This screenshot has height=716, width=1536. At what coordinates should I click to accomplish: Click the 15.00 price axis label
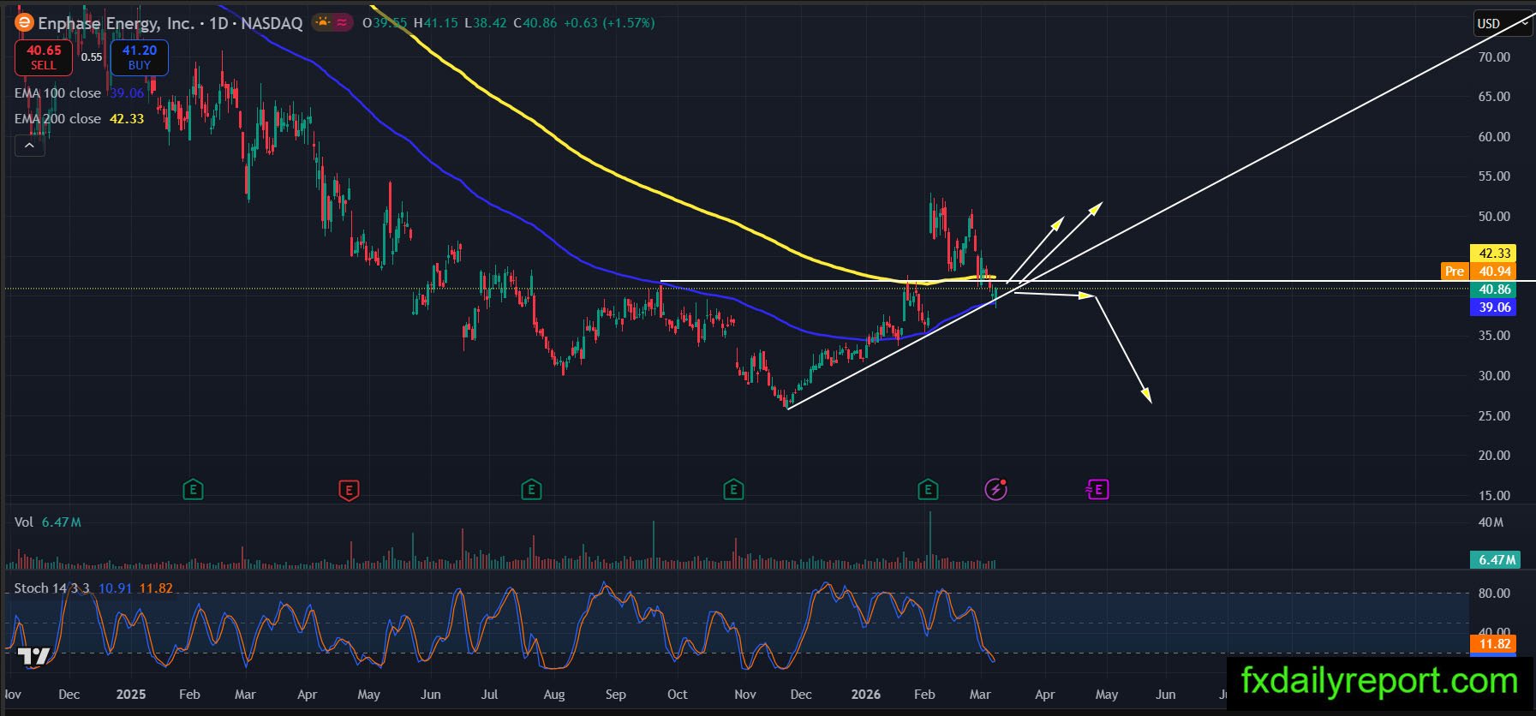click(x=1494, y=496)
